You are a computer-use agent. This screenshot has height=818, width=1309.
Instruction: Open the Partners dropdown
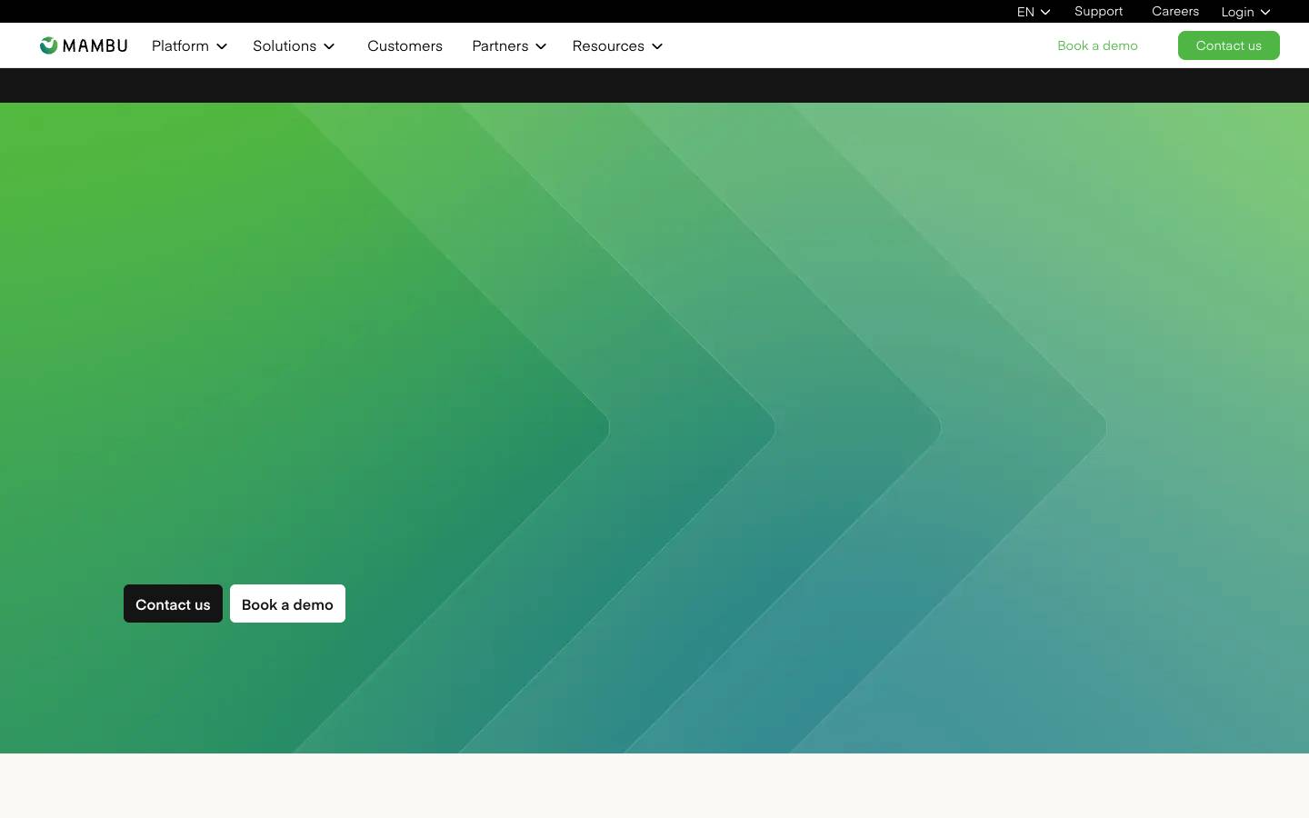click(x=509, y=45)
